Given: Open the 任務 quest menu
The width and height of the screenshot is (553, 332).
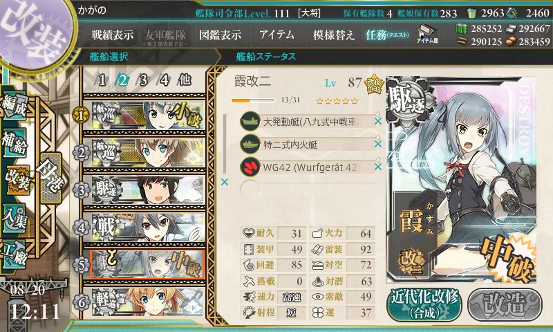Looking at the screenshot, I should 387,35.
